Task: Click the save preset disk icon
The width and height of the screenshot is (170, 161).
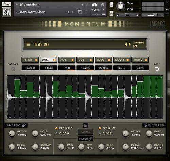Action: point(80,12)
